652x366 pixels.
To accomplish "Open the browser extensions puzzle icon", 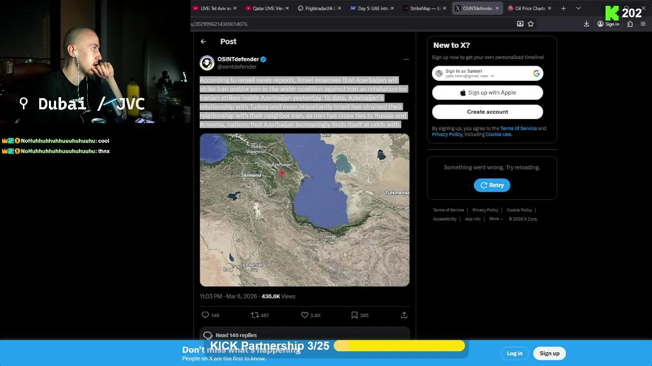I will point(630,24).
